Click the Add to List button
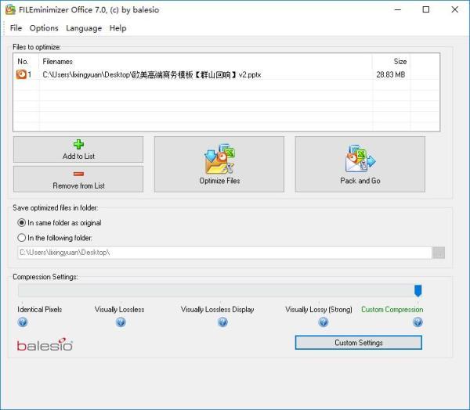Viewport: 470px width, 410px height. (x=78, y=149)
